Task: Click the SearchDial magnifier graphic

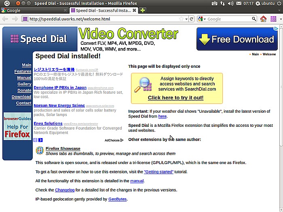Action: pos(143,85)
